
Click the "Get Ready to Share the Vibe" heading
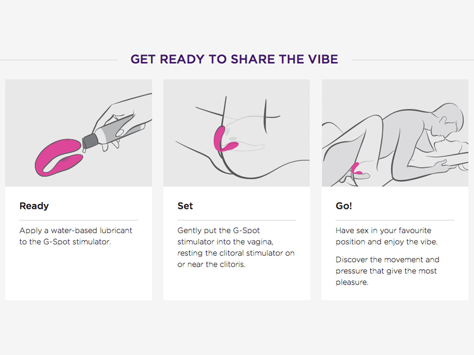(234, 59)
